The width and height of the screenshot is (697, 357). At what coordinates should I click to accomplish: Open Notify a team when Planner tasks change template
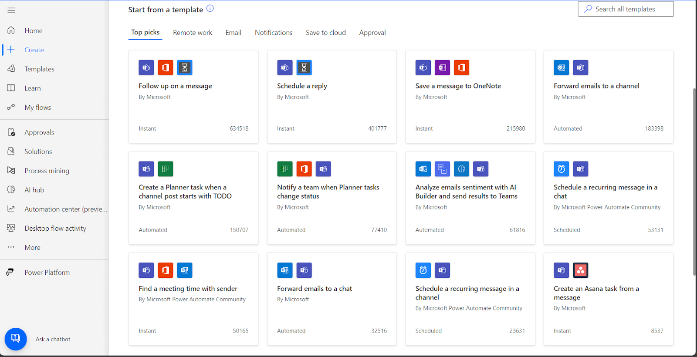point(328,192)
